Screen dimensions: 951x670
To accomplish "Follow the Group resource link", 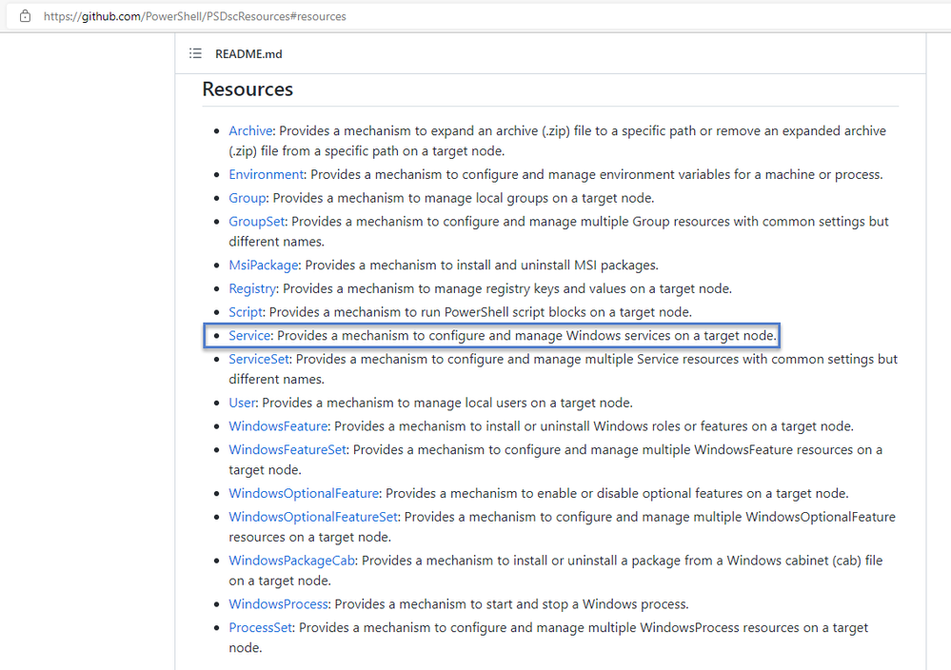I will 247,198.
